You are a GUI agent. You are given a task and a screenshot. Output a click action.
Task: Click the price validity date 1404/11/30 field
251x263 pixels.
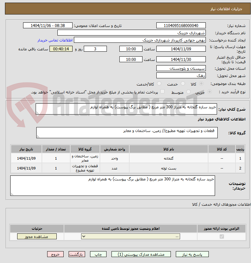pyautogui.click(x=181, y=59)
